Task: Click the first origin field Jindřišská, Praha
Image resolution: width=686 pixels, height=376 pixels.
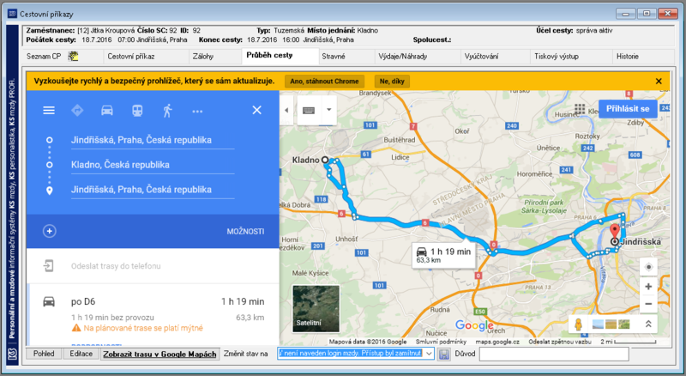Action: coord(153,140)
